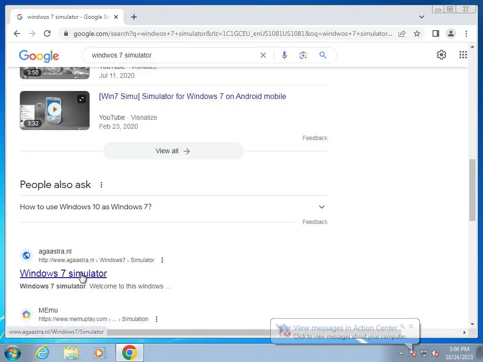Launch Internet Explorer from the taskbar

(x=42, y=353)
